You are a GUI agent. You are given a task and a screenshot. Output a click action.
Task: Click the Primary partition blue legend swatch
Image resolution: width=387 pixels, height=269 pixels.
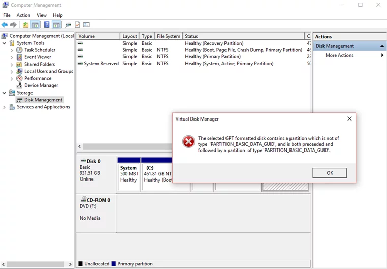[x=114, y=264]
